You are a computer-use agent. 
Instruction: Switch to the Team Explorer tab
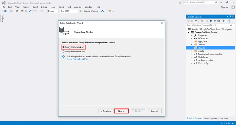coord(210,118)
